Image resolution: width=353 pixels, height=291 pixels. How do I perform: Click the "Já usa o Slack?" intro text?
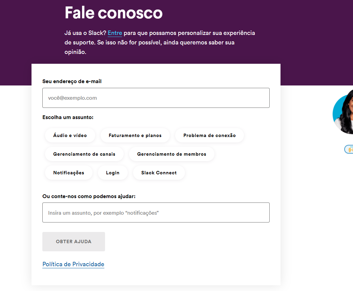click(85, 33)
